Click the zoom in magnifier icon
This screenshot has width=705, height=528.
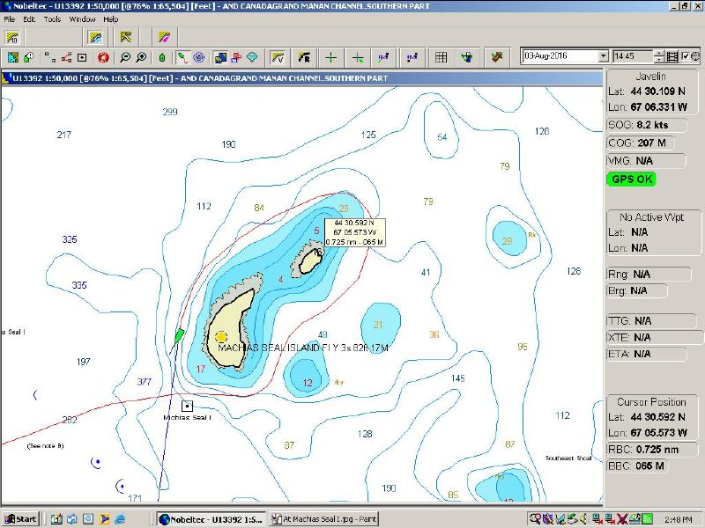[141, 57]
